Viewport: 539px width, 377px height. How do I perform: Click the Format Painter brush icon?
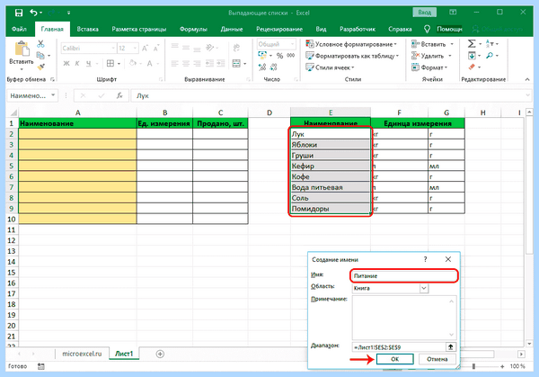tap(41, 67)
